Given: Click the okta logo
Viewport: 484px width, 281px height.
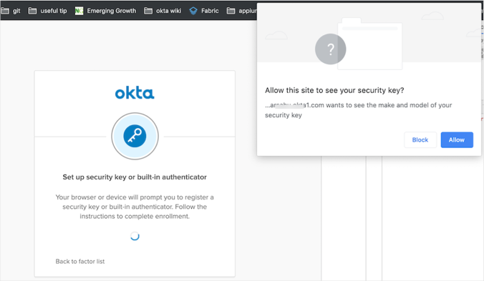Looking at the screenshot, I should point(135,93).
